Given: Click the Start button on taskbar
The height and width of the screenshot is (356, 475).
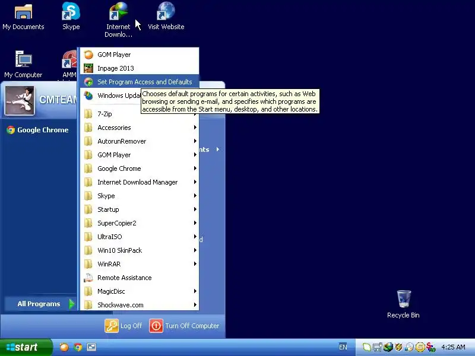Looking at the screenshot, I should pos(26,347).
